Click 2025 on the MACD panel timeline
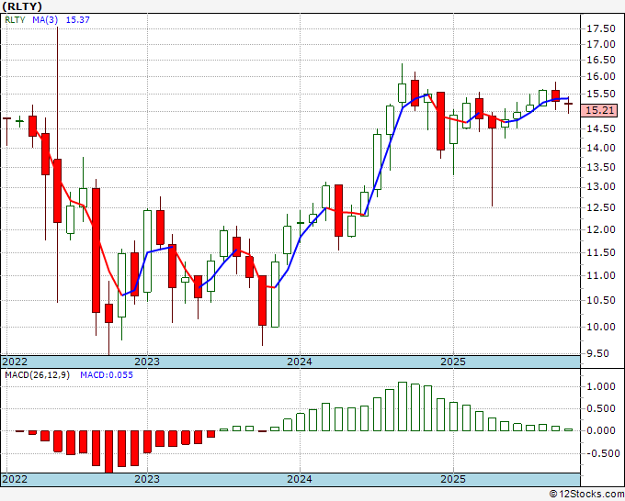 pos(453,479)
